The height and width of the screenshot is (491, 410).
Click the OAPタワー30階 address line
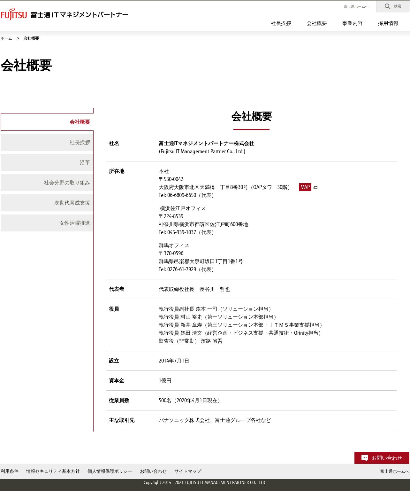[x=225, y=187]
